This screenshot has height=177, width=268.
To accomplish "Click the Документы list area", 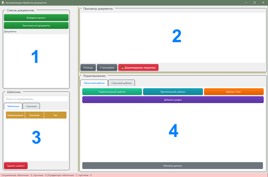I will 36,61.
